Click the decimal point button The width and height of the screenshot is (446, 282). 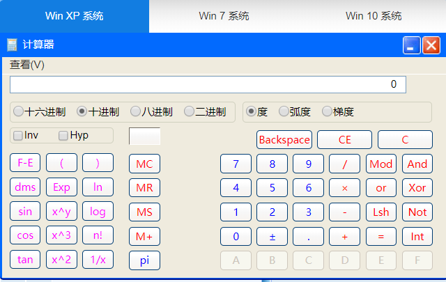[x=308, y=236]
